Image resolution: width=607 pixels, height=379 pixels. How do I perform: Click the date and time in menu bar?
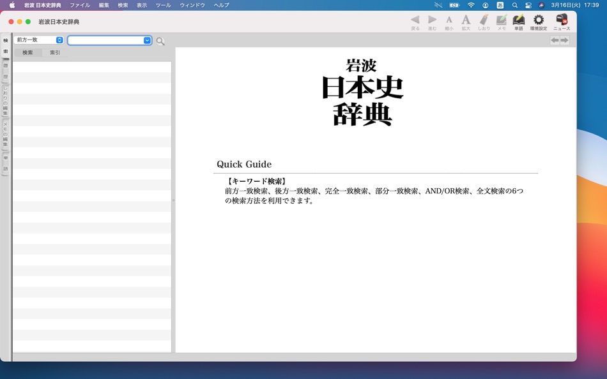click(x=575, y=5)
